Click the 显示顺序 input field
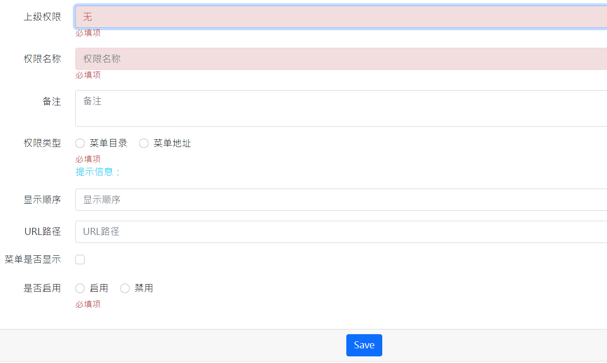Viewport: 607px width, 363px height. tap(341, 199)
